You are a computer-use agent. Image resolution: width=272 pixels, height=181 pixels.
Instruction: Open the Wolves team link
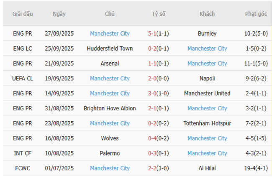click(x=110, y=138)
